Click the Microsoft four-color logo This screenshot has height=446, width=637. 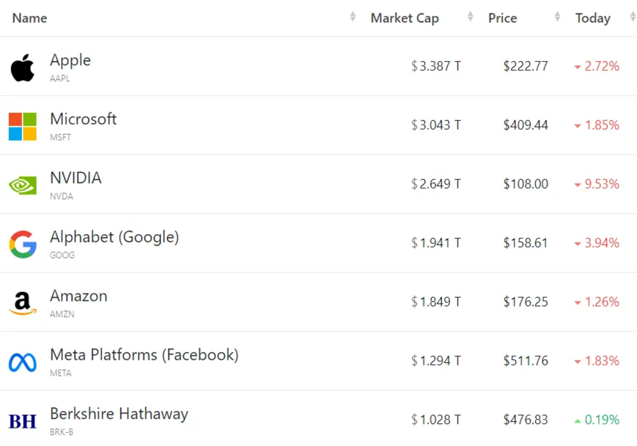(x=22, y=127)
